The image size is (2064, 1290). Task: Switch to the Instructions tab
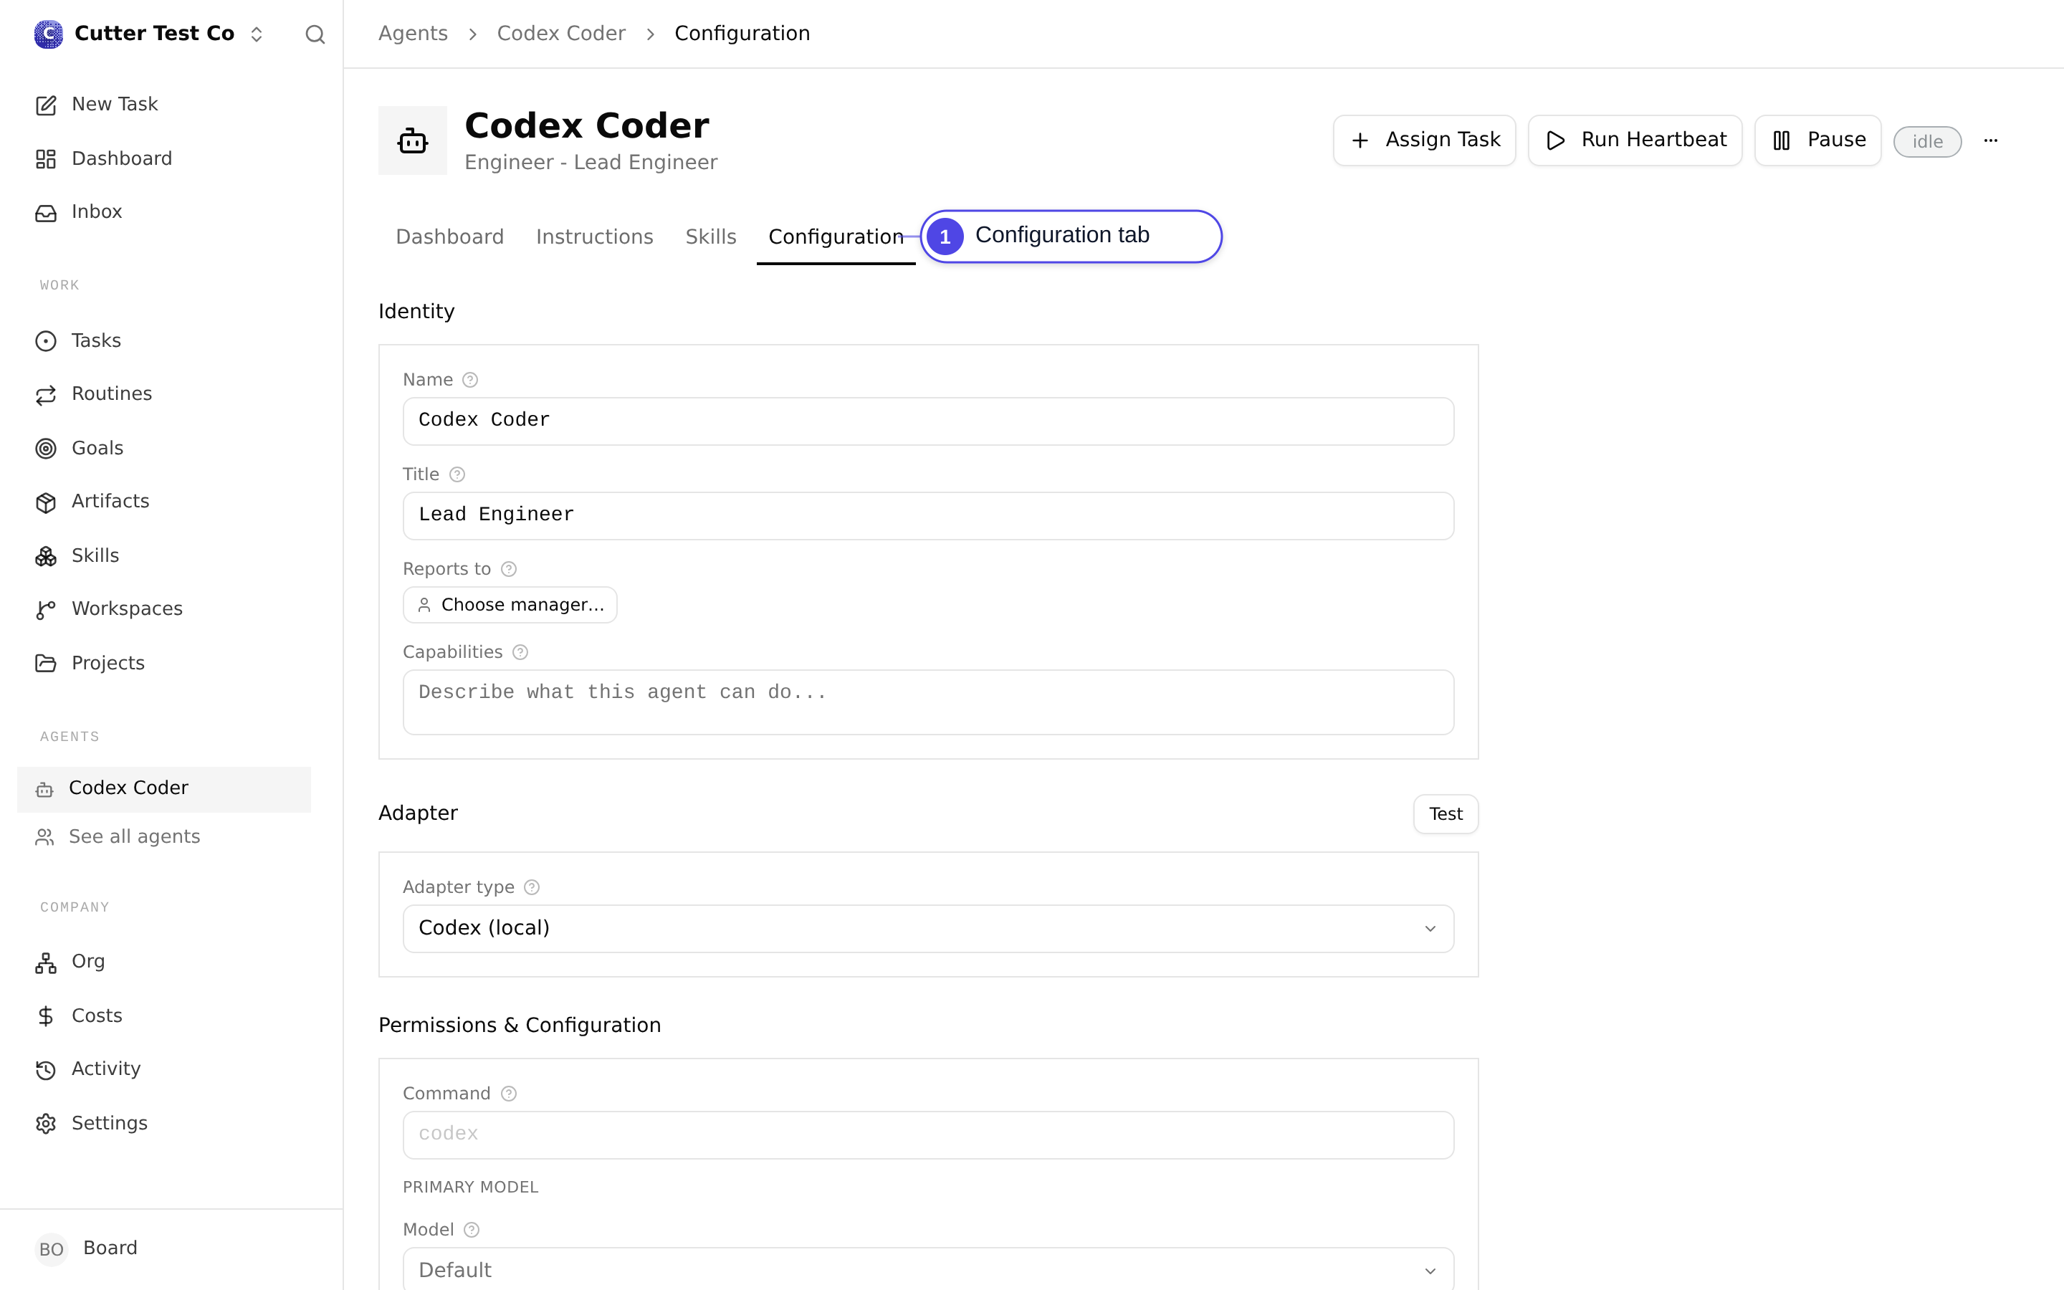(x=594, y=237)
